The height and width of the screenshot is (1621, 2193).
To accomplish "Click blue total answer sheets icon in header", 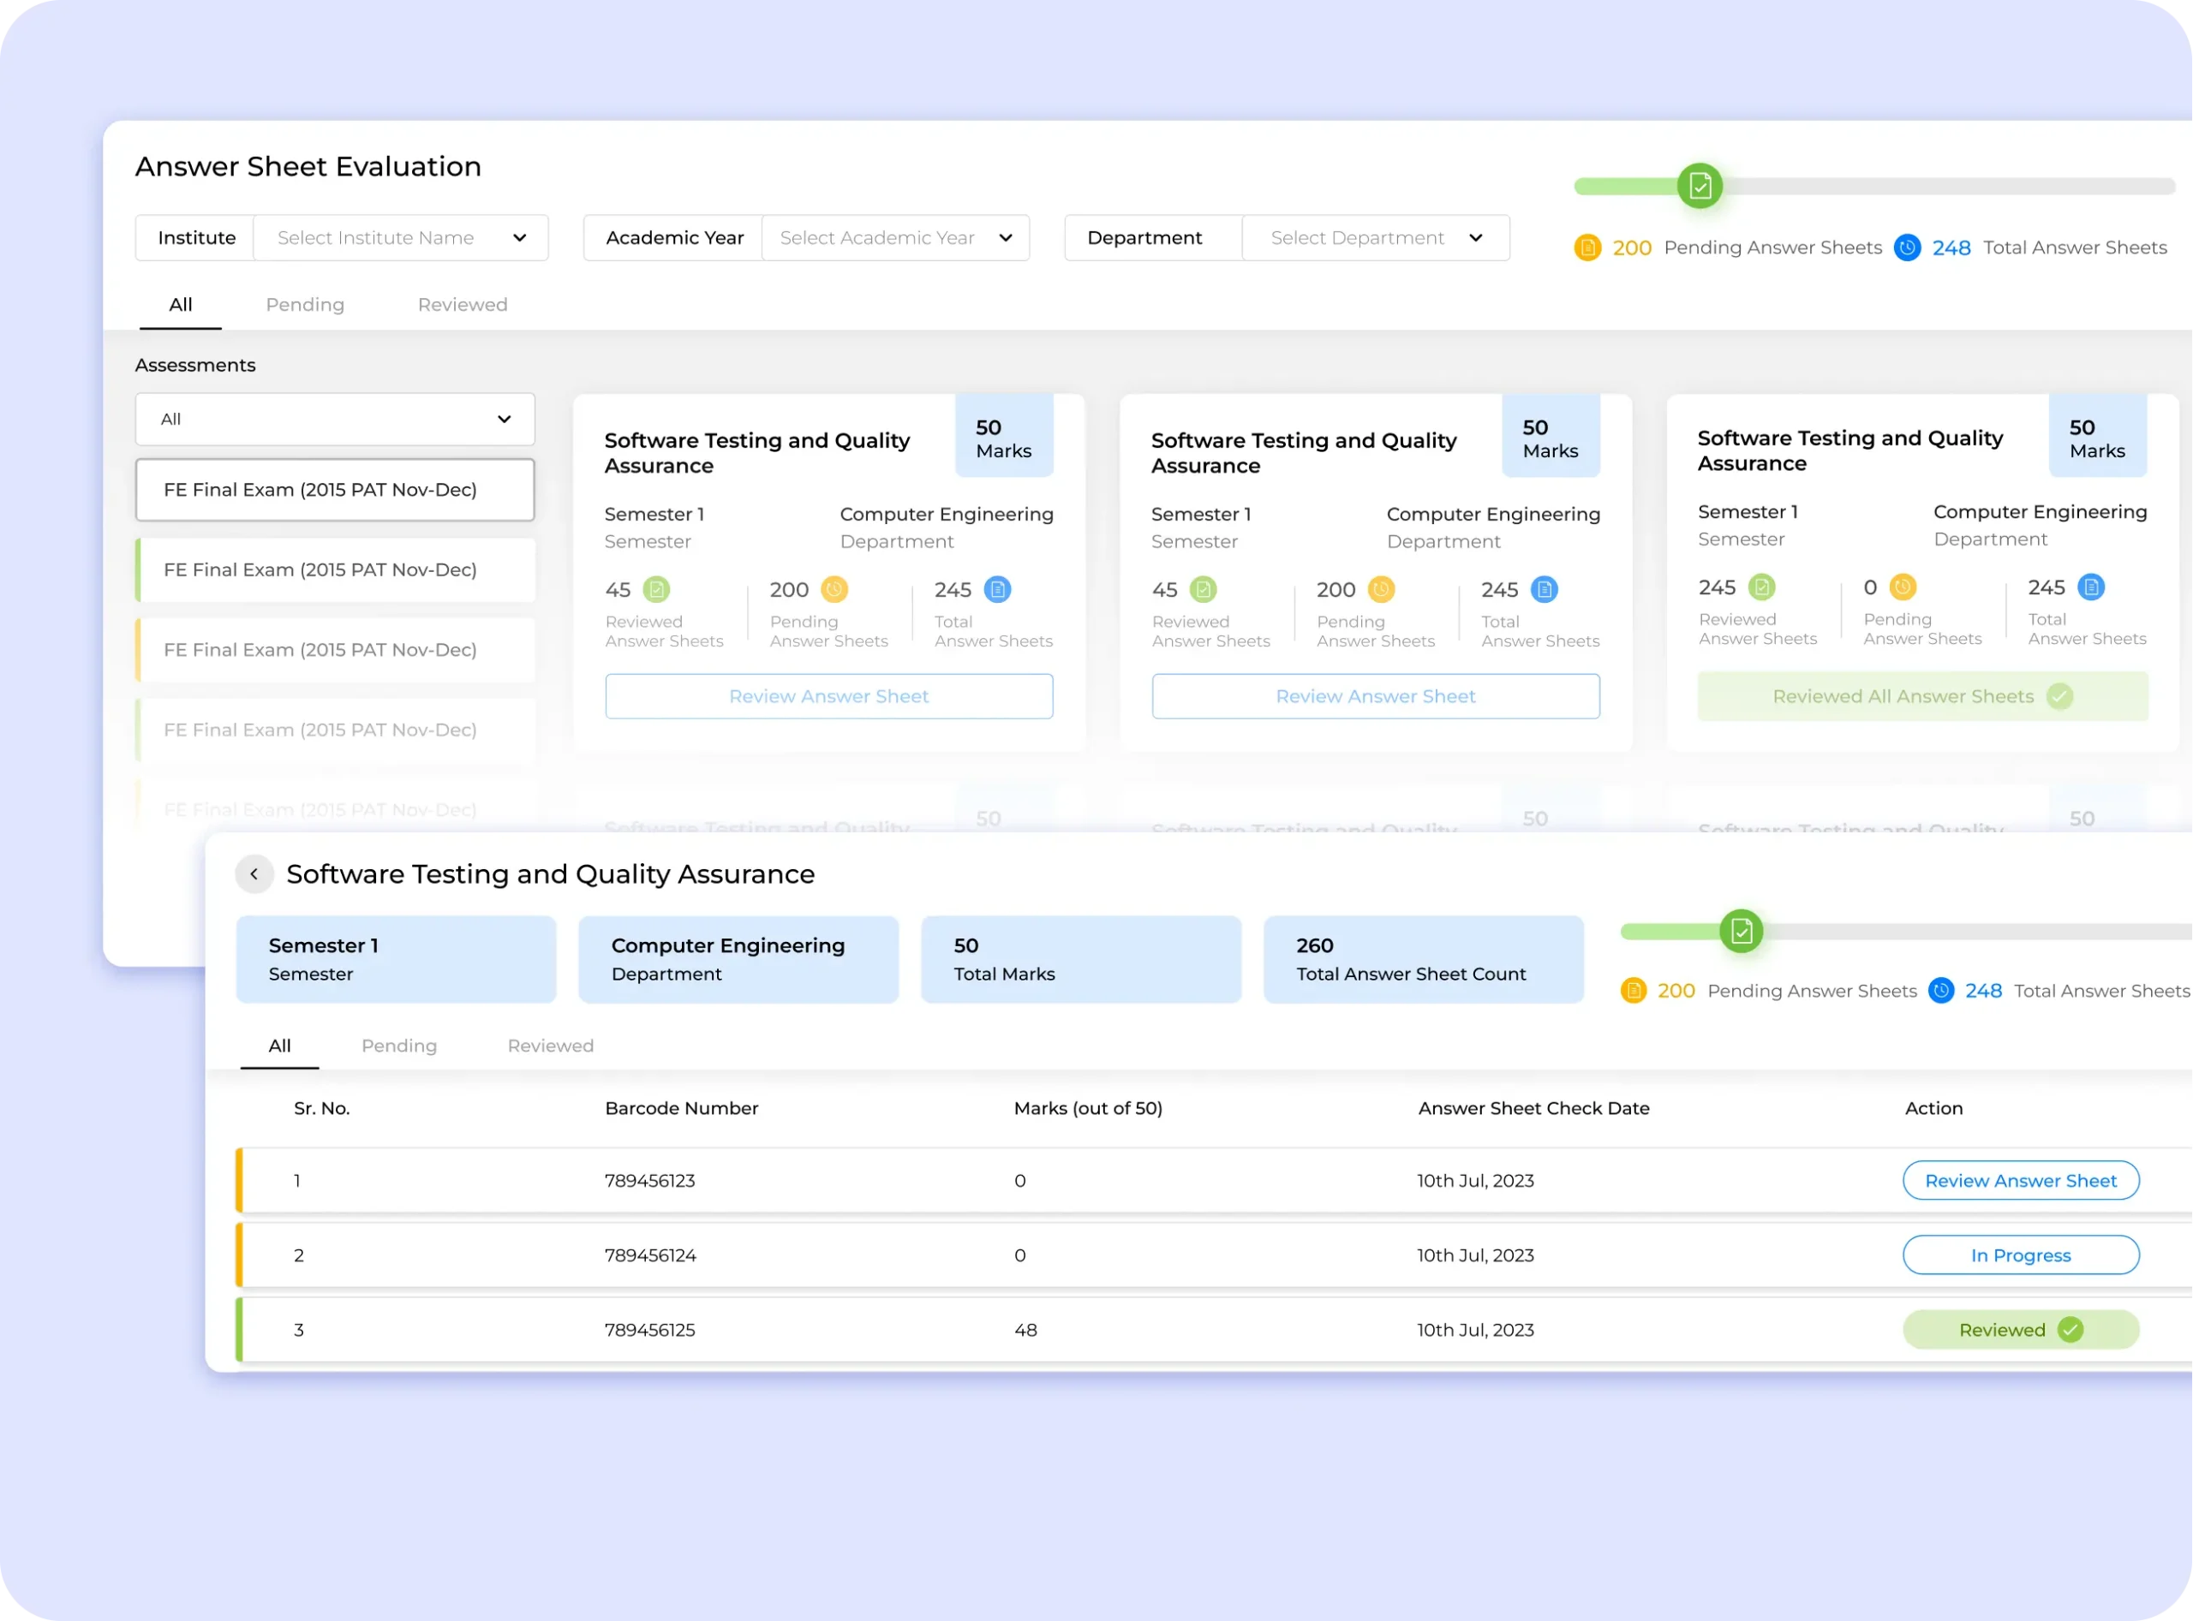I will pos(1906,247).
